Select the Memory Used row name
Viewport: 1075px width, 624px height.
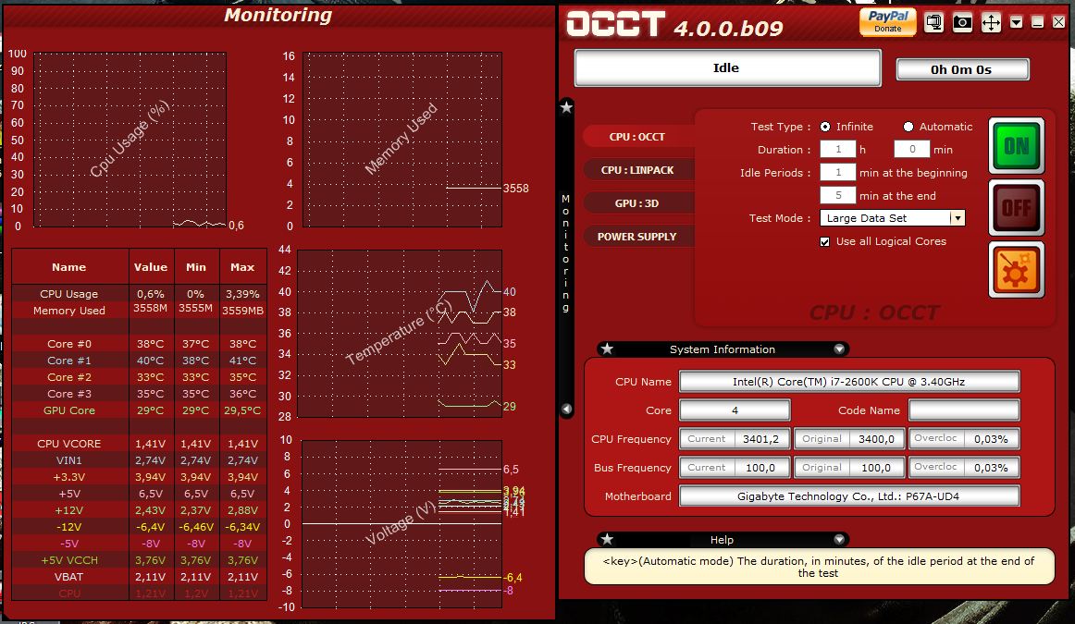pos(69,311)
